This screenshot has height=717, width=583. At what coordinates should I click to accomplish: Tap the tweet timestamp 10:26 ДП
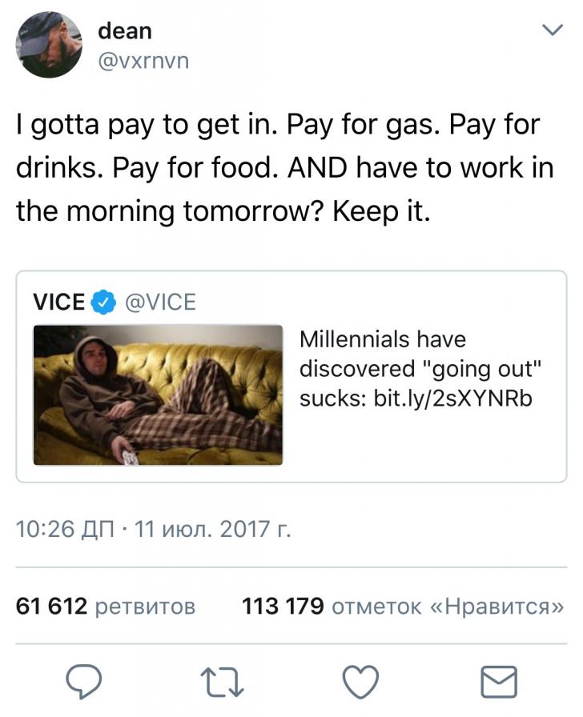[x=65, y=529]
